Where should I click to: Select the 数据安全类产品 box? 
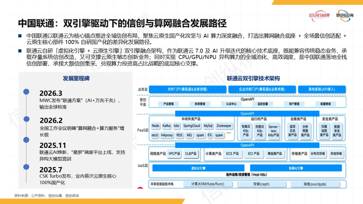tap(337, 131)
